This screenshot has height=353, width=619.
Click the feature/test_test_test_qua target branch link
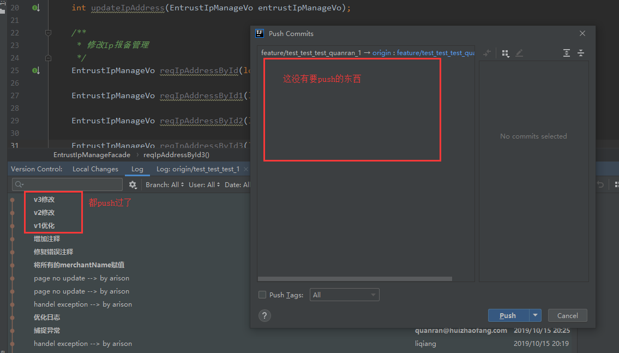[x=435, y=53]
